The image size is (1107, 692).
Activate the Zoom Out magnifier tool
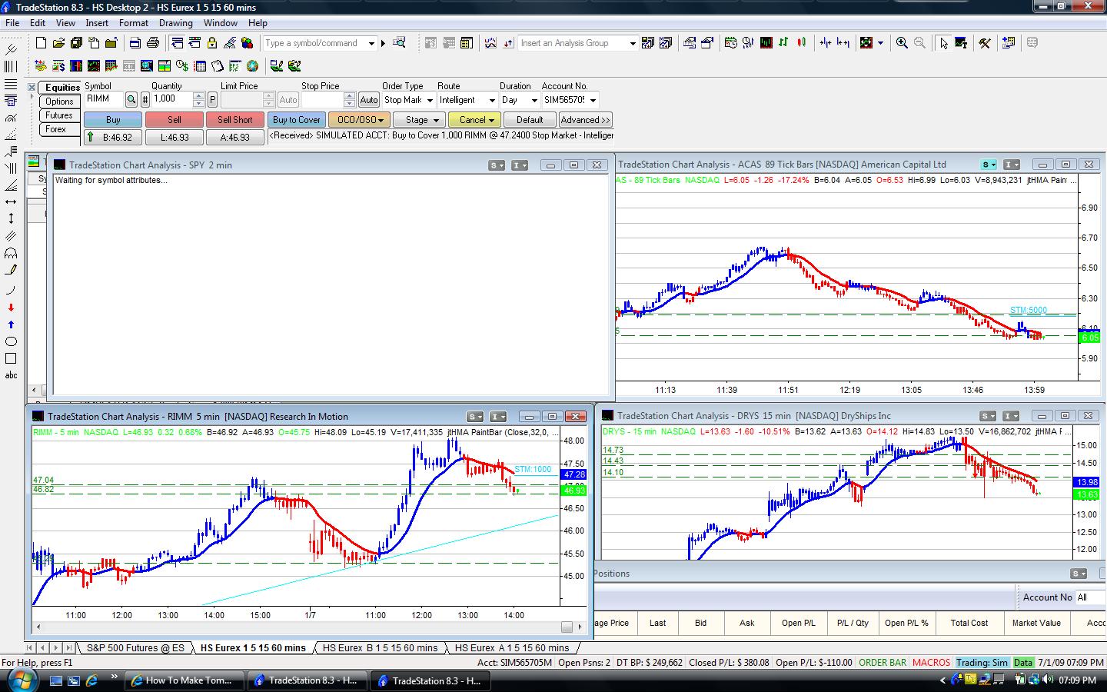click(x=918, y=43)
